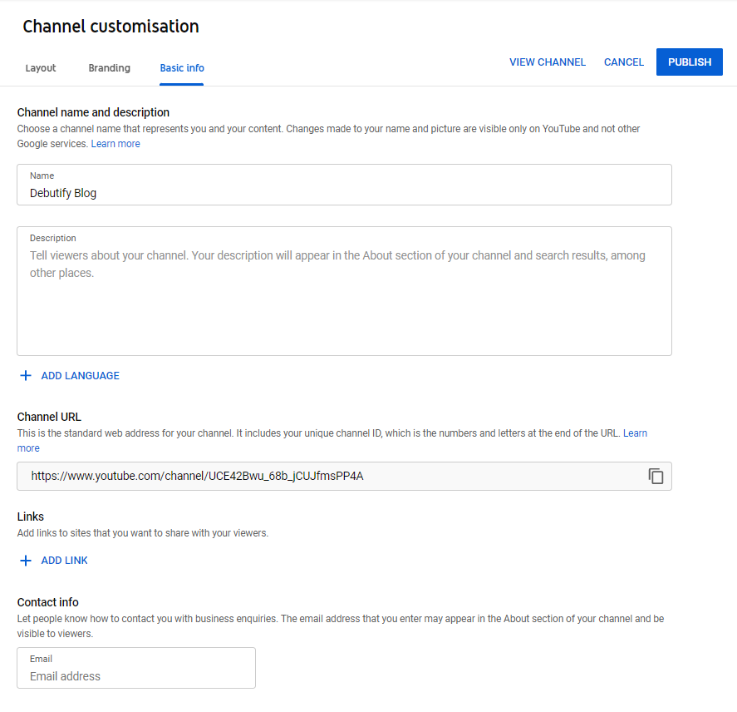Click the Channel customisation page title
Viewport: 737px width, 712px height.
(111, 27)
